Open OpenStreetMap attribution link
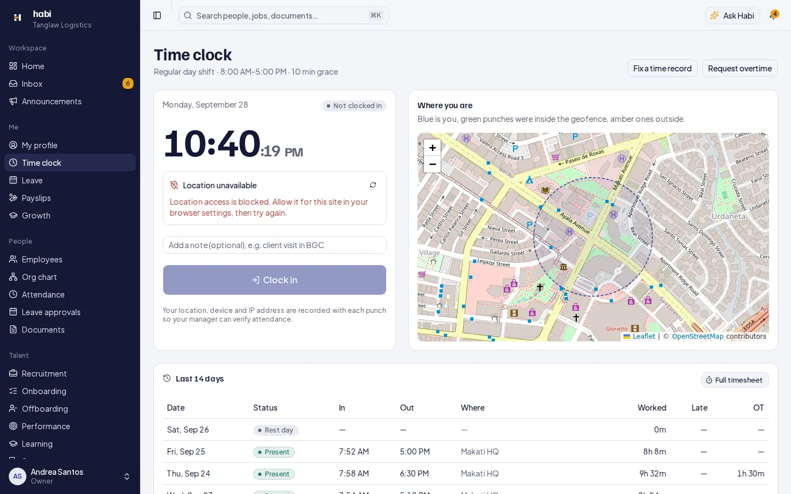Viewport: 791px width, 494px height. [698, 336]
